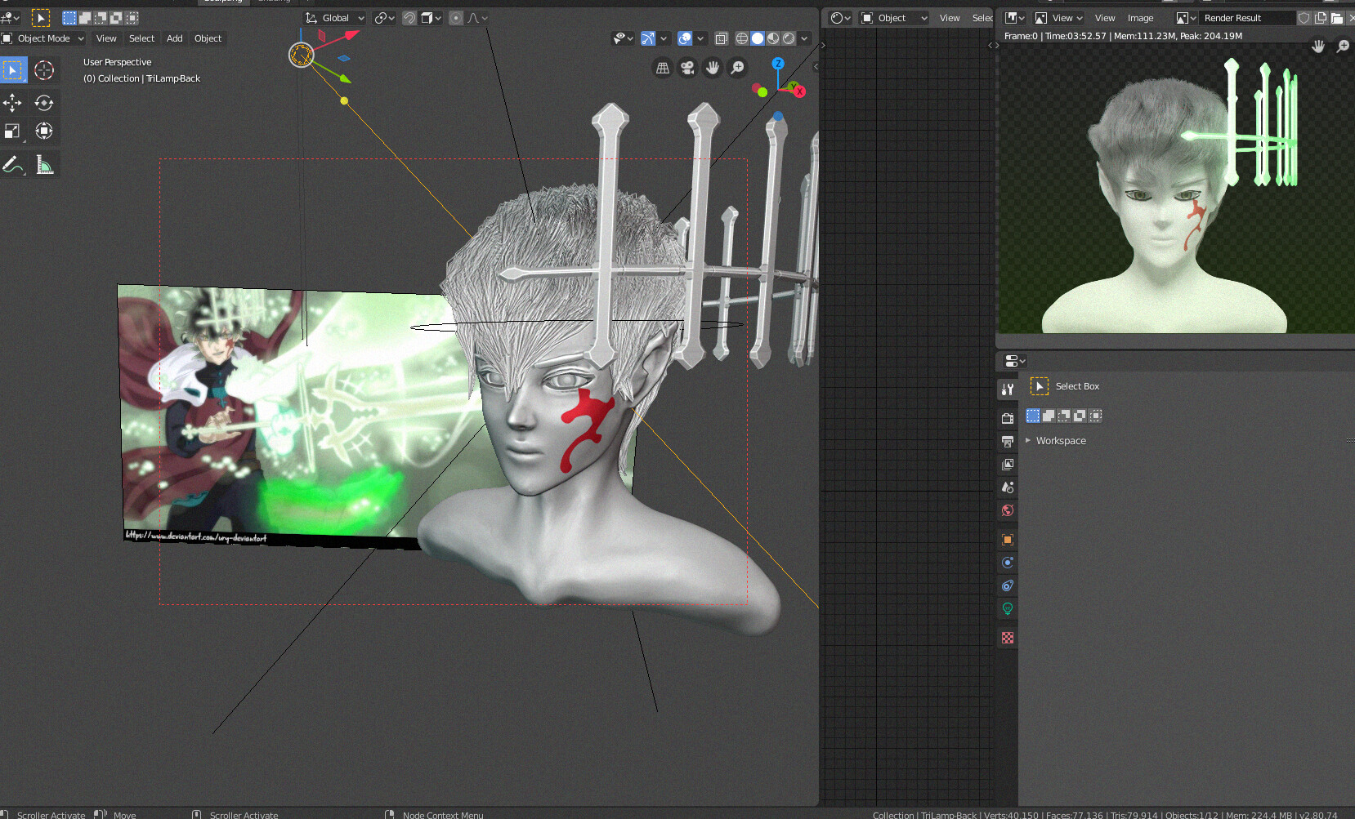Switch to Material Preview shading

point(773,38)
